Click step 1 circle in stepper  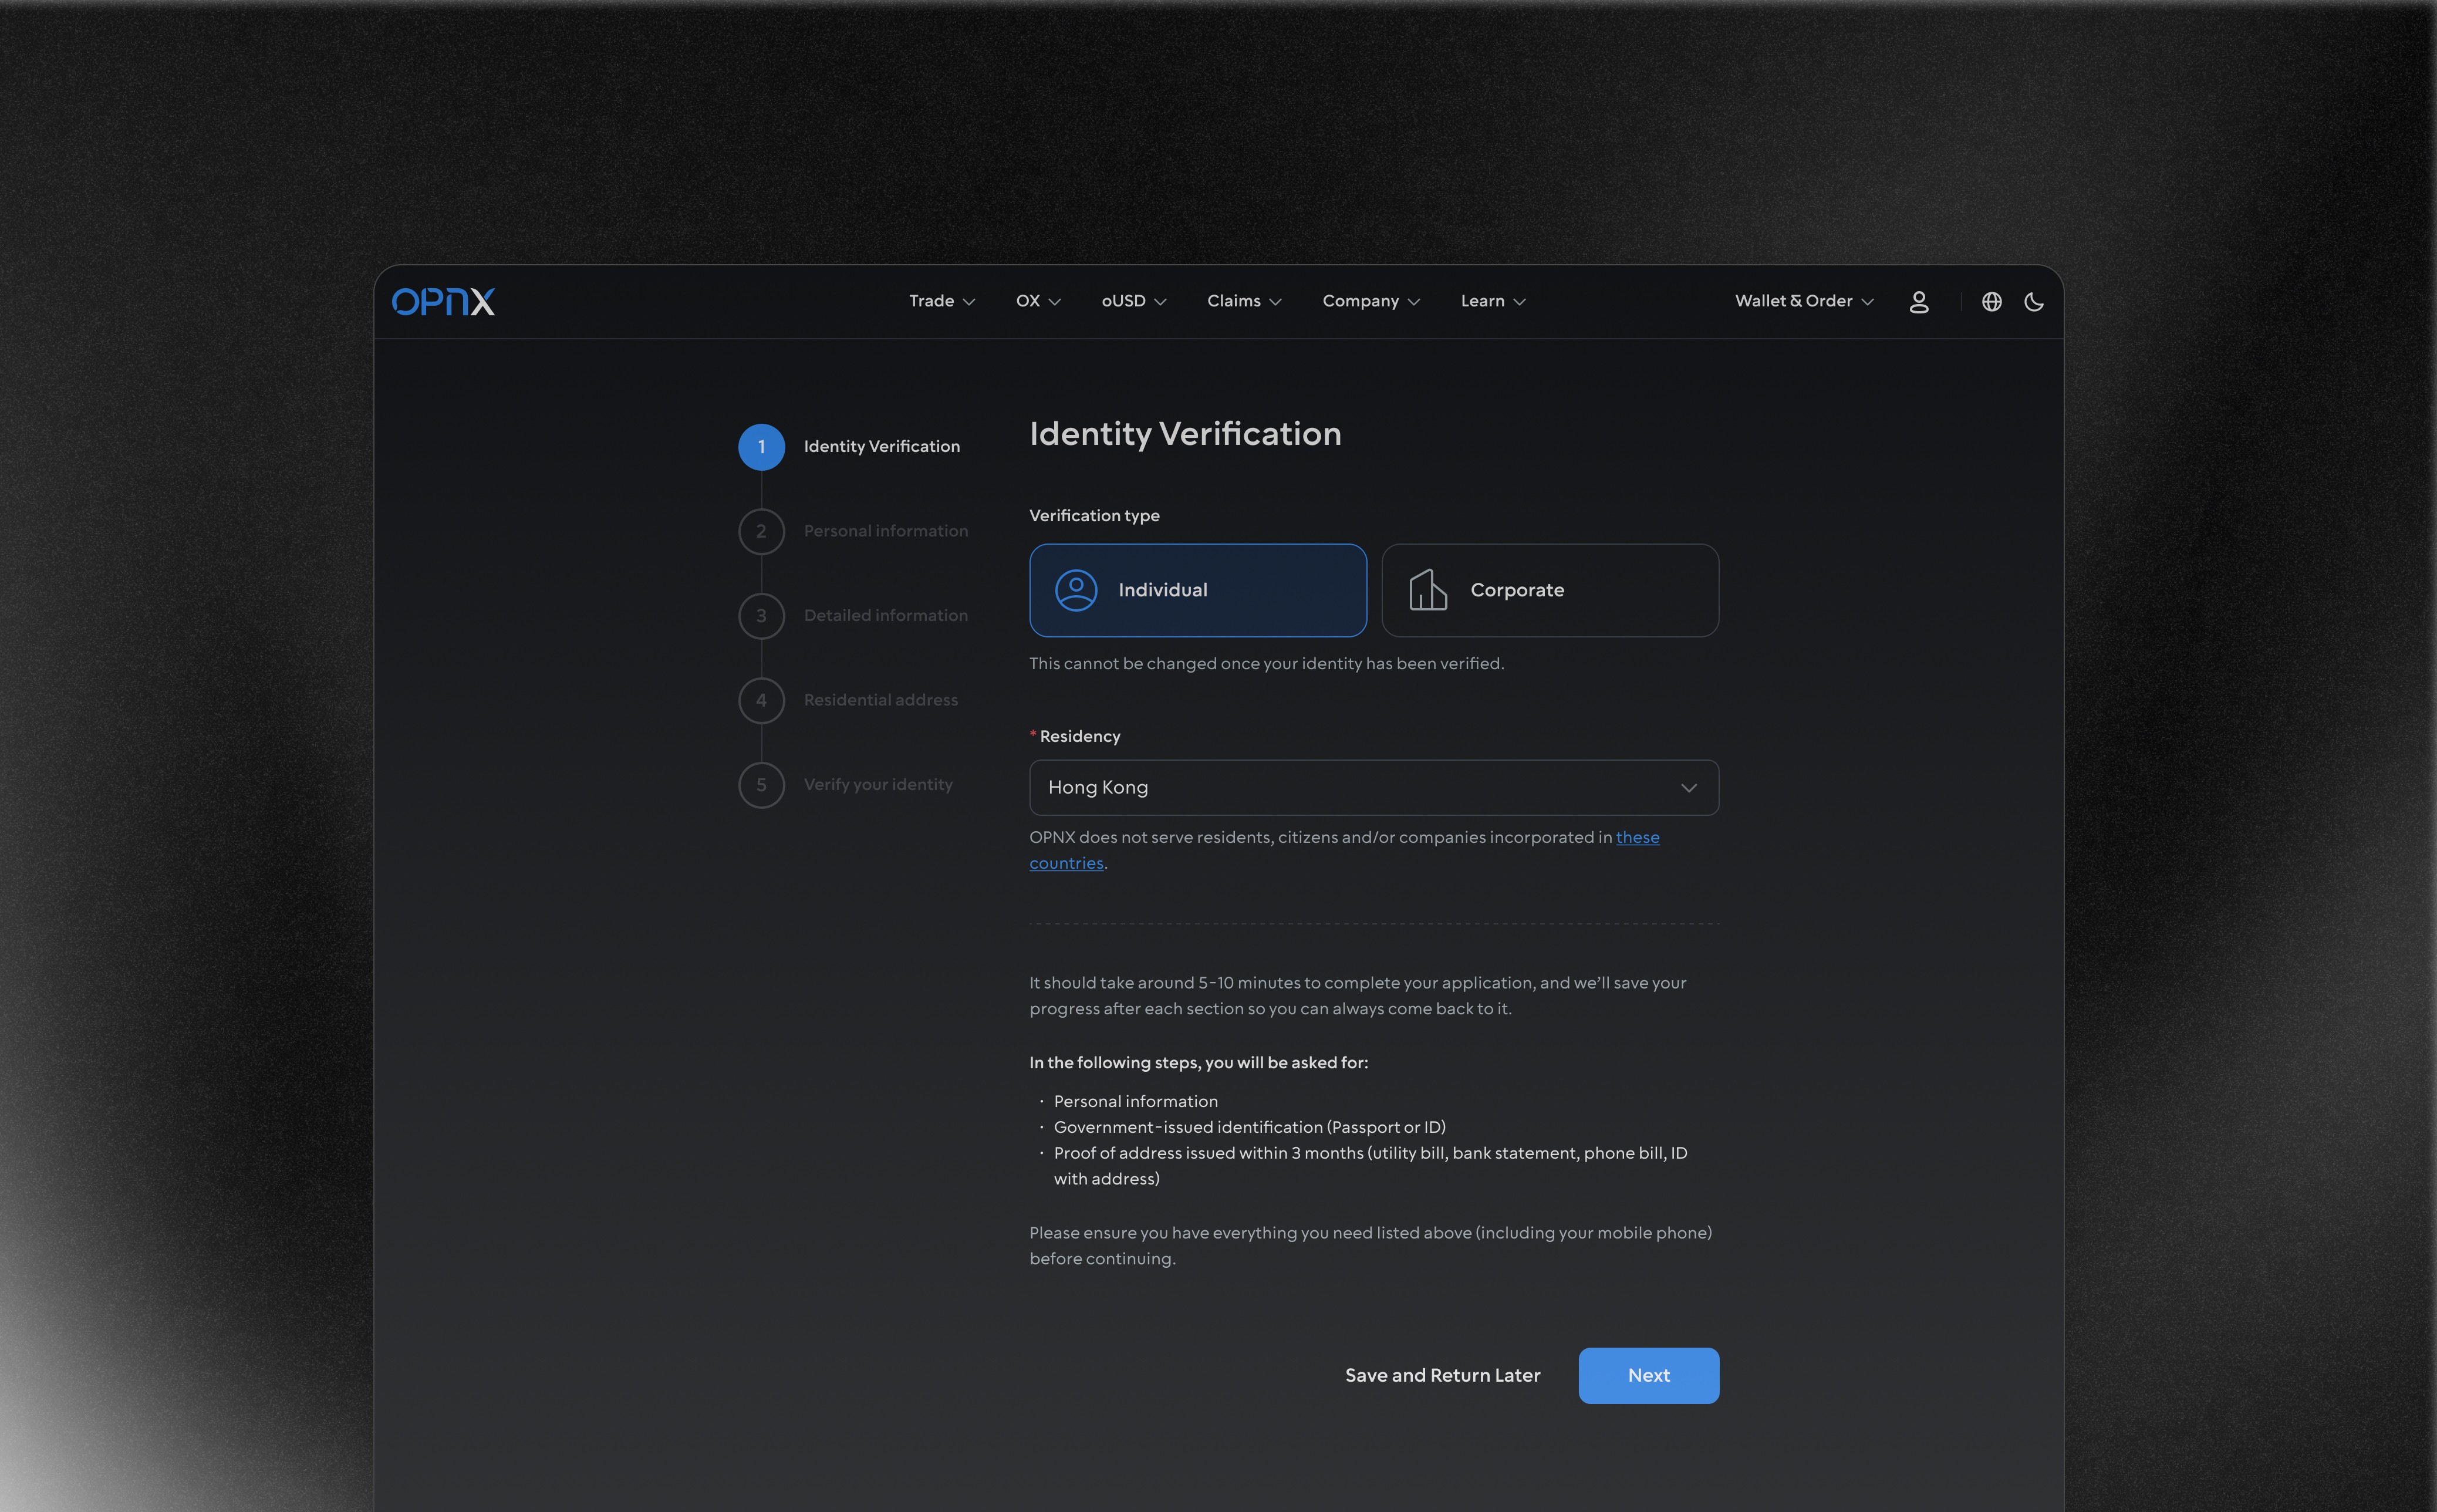[x=761, y=447]
